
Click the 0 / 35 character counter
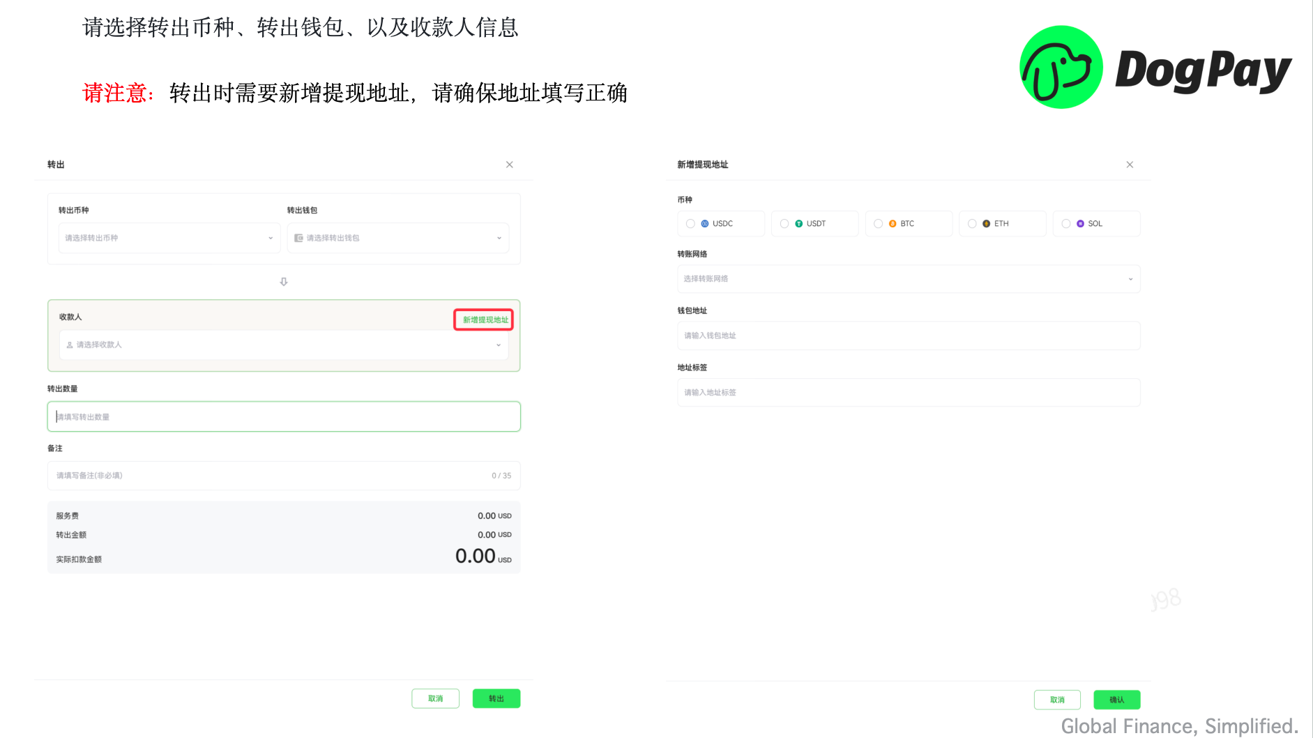click(x=501, y=476)
